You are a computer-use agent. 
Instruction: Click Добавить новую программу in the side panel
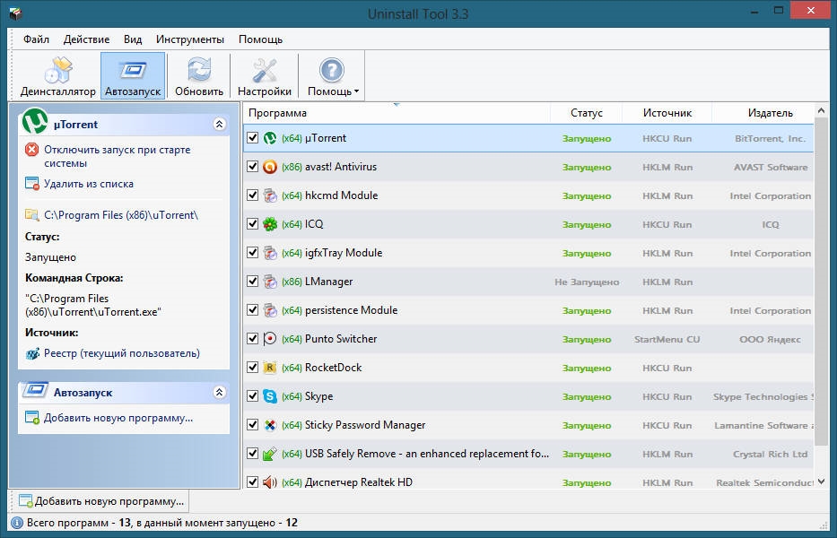(x=118, y=418)
